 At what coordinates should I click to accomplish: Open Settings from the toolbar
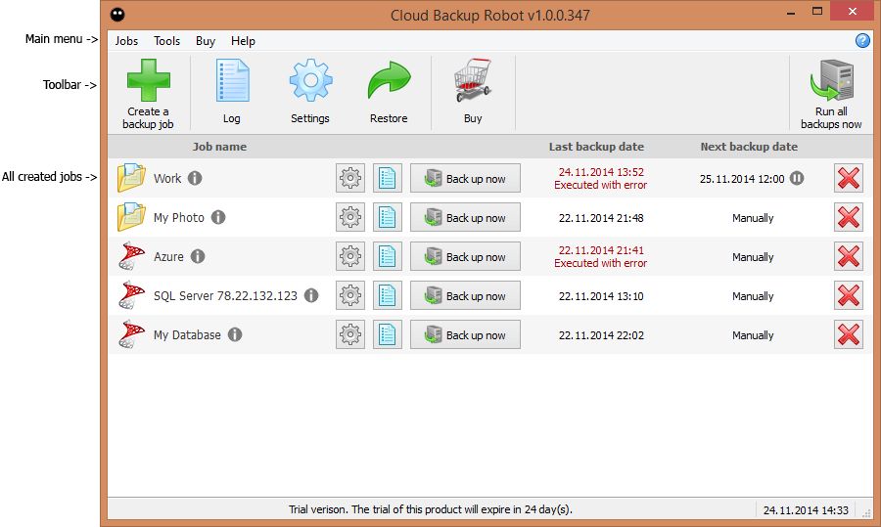pos(310,82)
